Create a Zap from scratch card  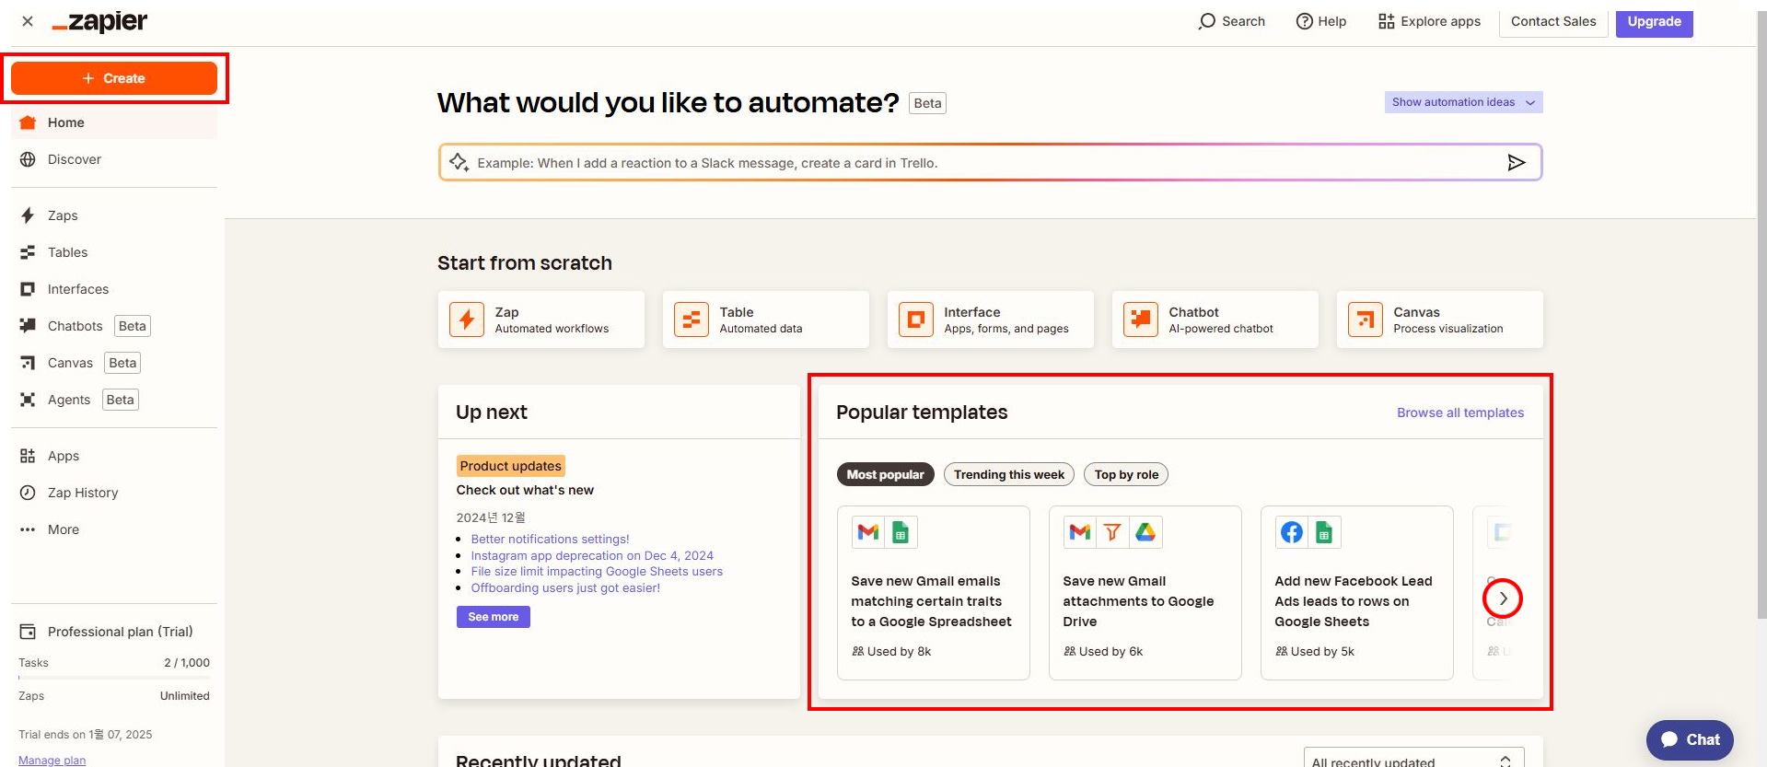tap(541, 320)
